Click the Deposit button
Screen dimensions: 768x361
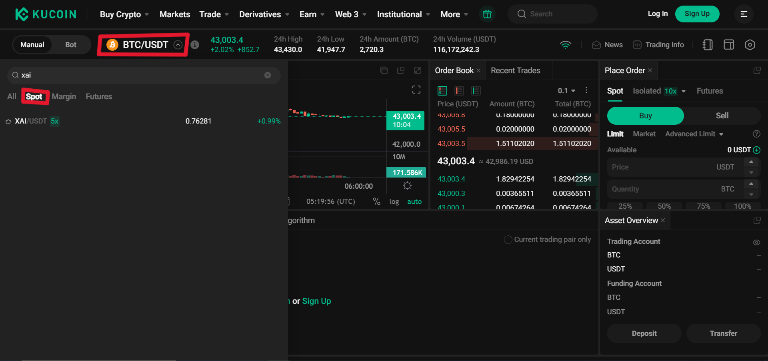pyautogui.click(x=644, y=333)
